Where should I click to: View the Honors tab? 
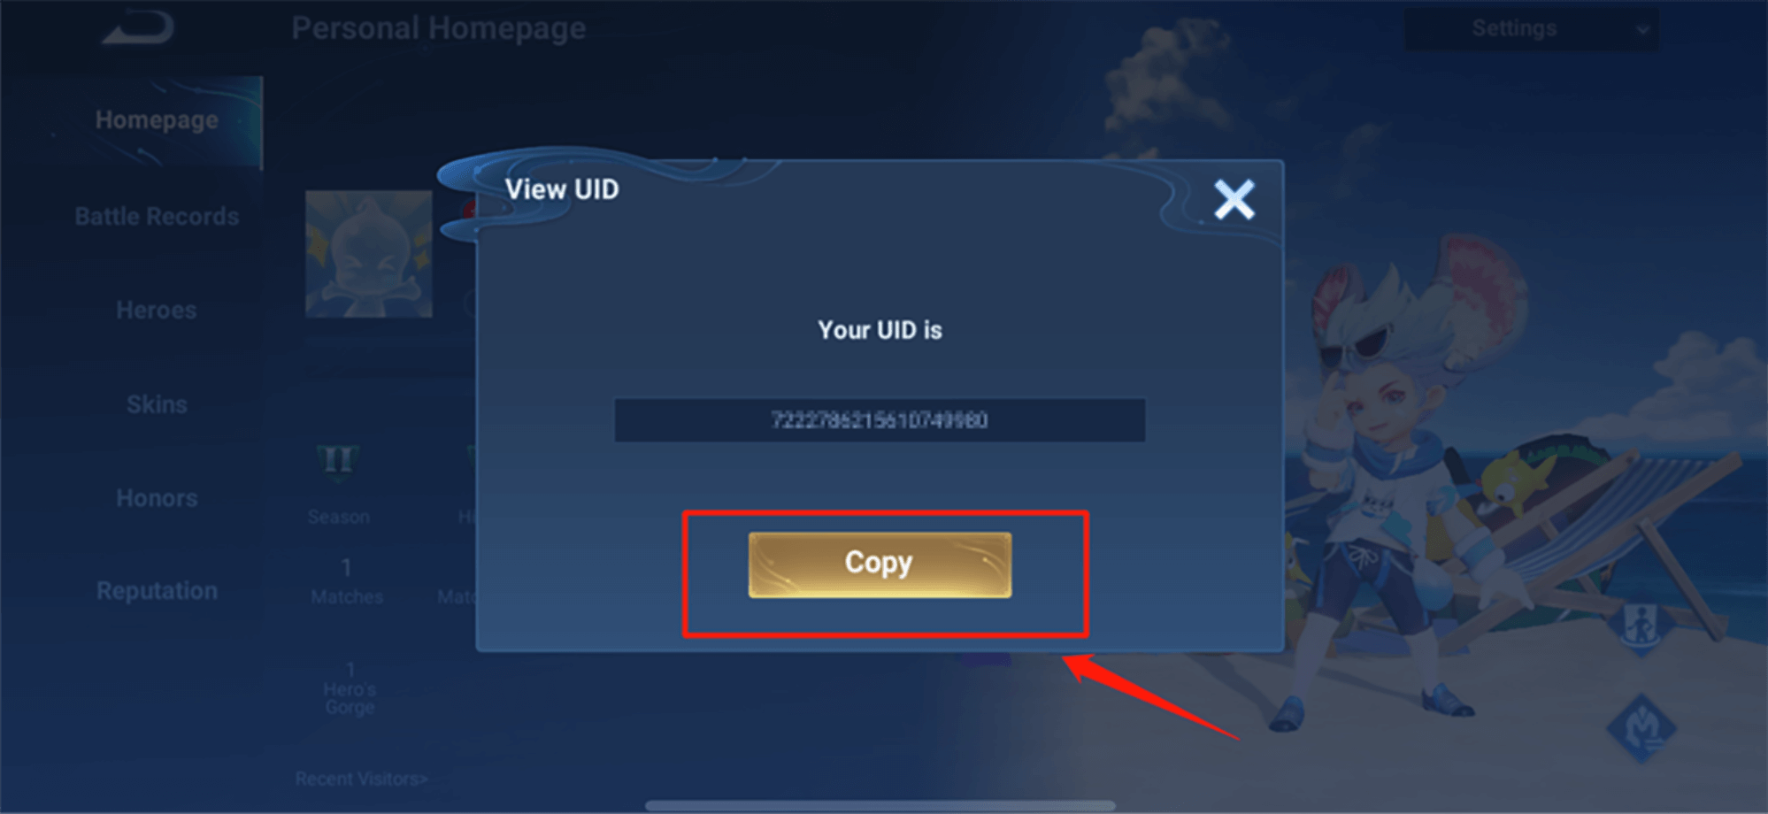pyautogui.click(x=157, y=498)
